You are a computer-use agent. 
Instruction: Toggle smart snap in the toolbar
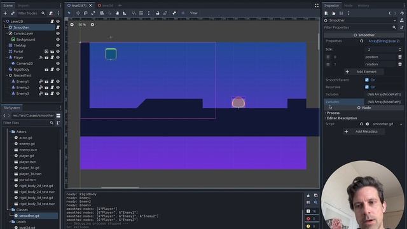134,13
